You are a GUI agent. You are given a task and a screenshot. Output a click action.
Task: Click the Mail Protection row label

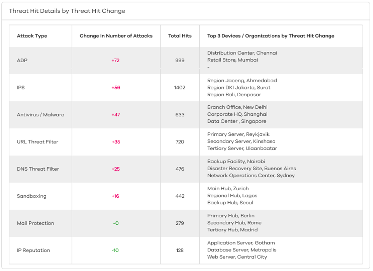[x=35, y=223]
